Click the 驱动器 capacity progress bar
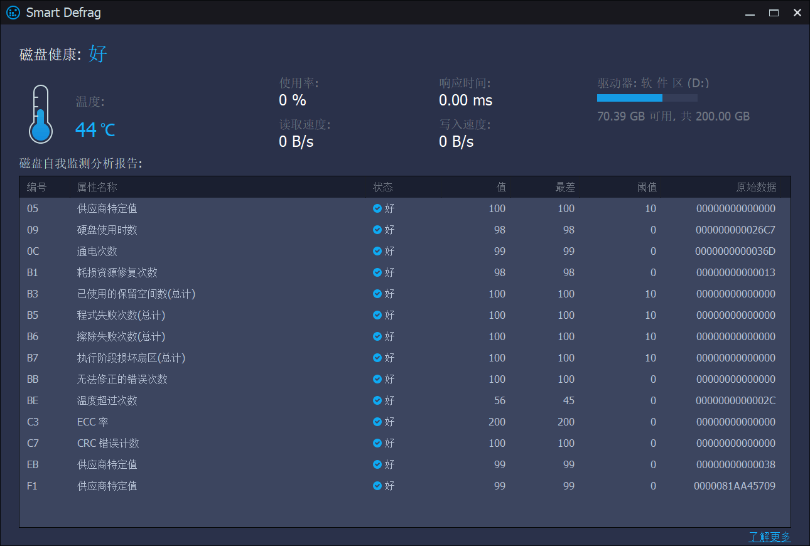 click(x=647, y=98)
